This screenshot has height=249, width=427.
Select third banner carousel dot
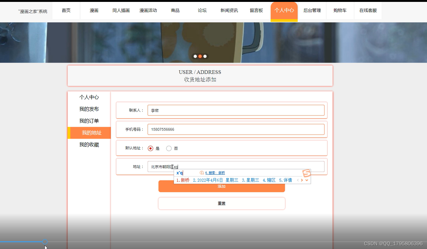click(205, 56)
